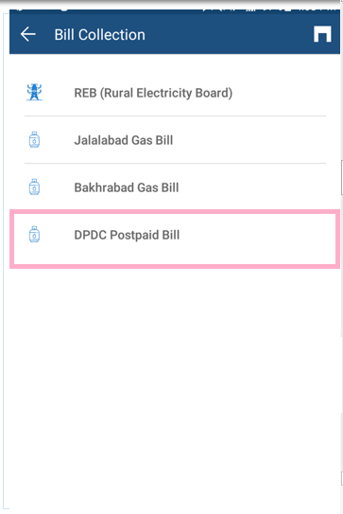Viewport: 343px width, 514px height.
Task: Click the Bill Collection title text
Action: click(99, 35)
